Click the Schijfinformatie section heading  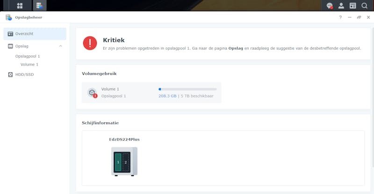[100, 123]
